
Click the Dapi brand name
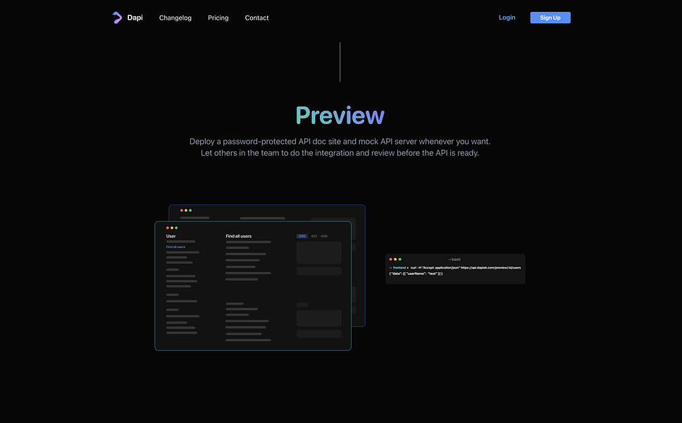point(135,18)
